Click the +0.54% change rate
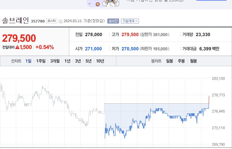 point(45,47)
